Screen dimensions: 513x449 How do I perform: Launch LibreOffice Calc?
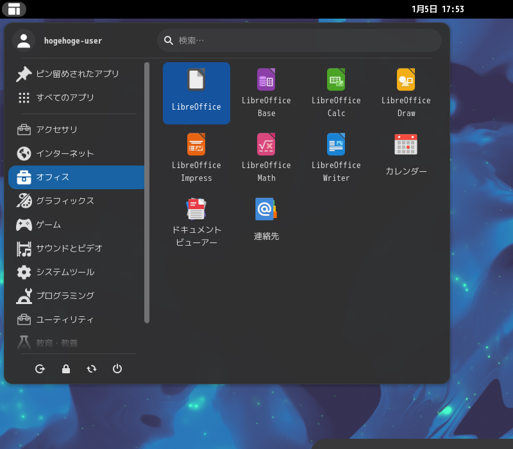(x=336, y=93)
